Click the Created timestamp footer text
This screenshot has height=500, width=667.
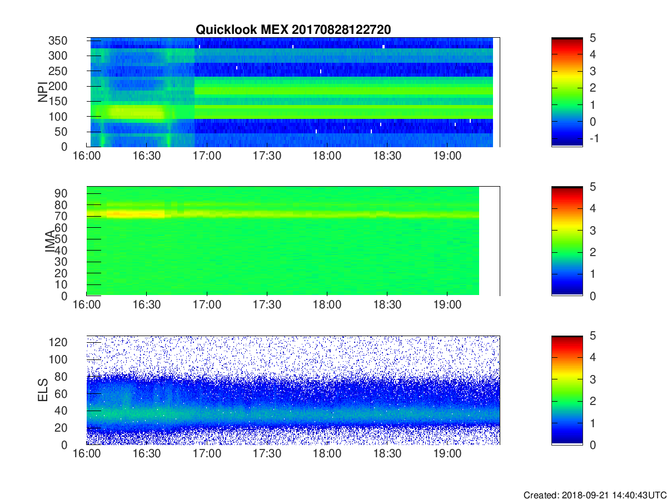594,495
